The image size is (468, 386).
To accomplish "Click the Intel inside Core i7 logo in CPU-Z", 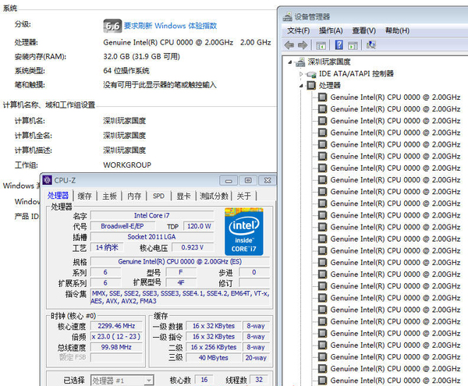I will click(244, 232).
